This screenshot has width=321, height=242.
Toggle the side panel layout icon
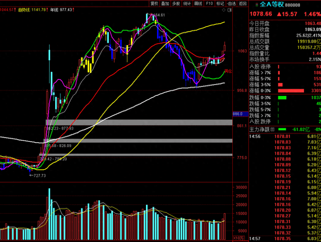tap(230, 10)
